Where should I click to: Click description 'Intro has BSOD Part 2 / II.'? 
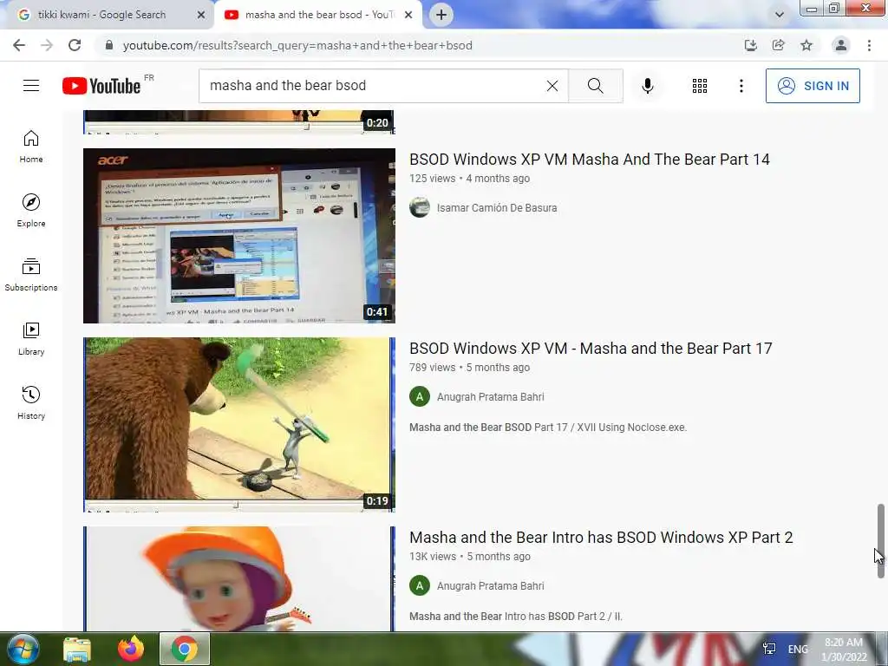(x=515, y=617)
